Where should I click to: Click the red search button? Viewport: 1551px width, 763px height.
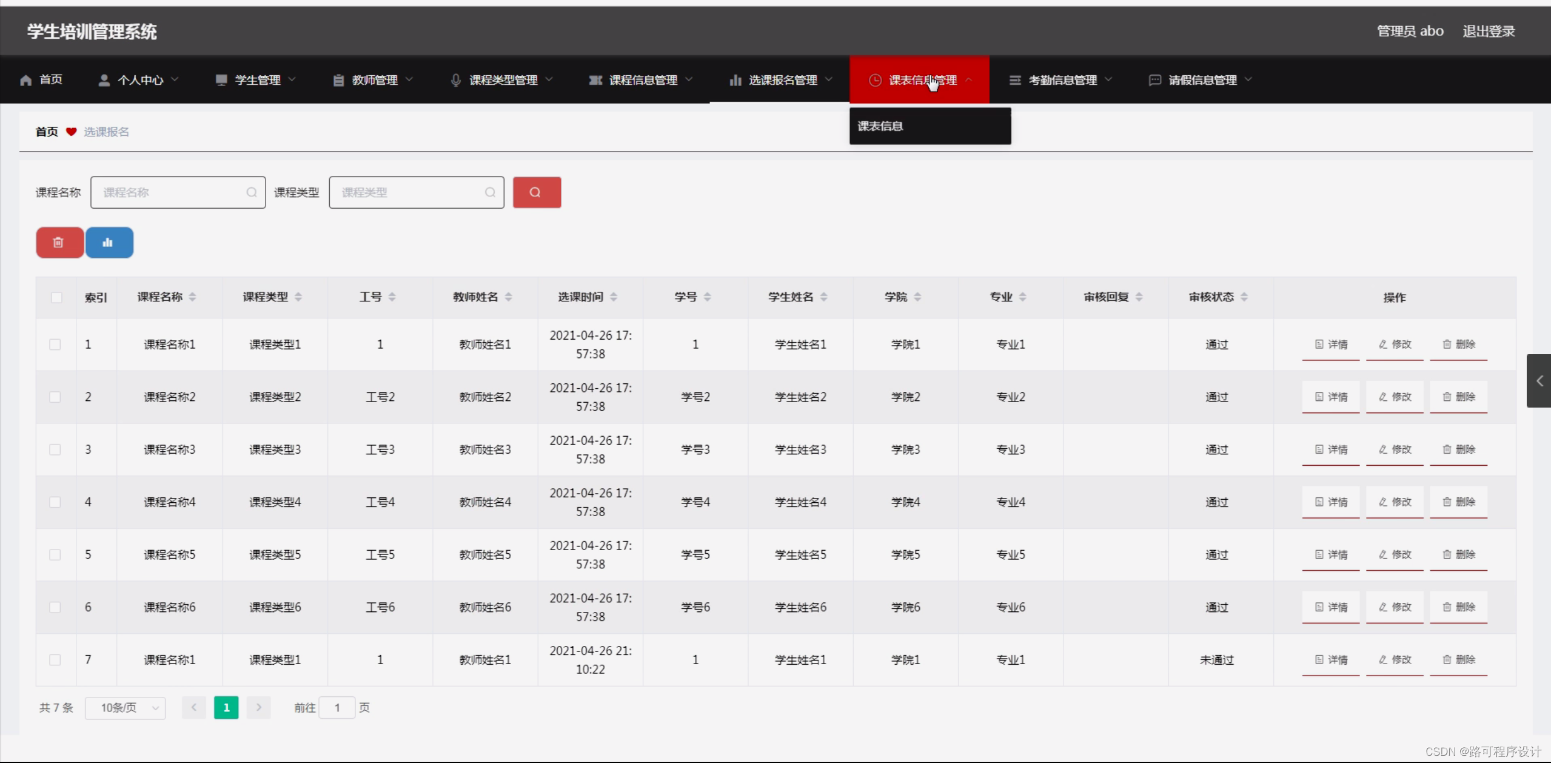pos(536,192)
